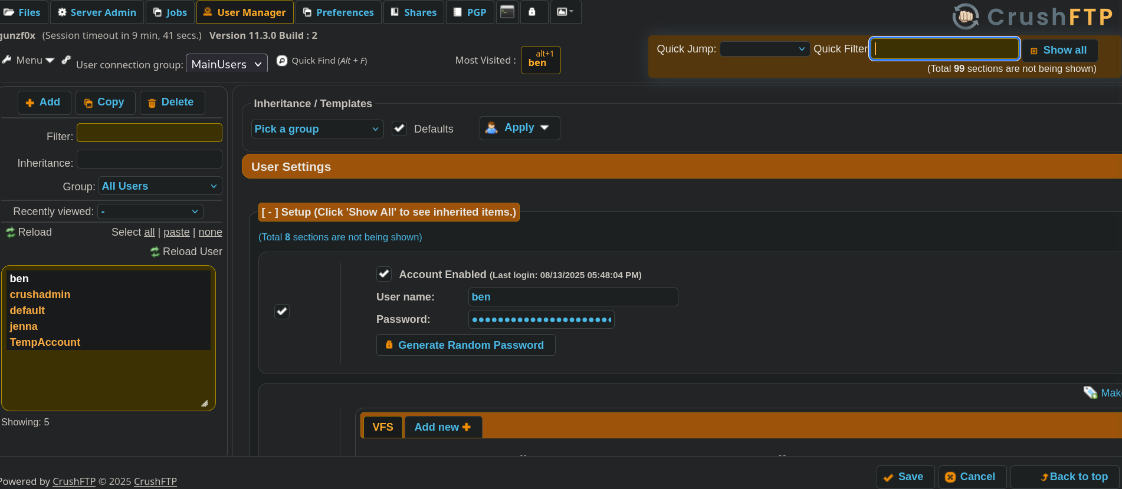1122x489 pixels.
Task: Expand the User connection group dropdown
Action: 227,64
